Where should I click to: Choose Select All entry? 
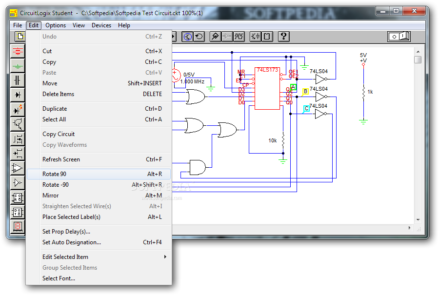99,119
